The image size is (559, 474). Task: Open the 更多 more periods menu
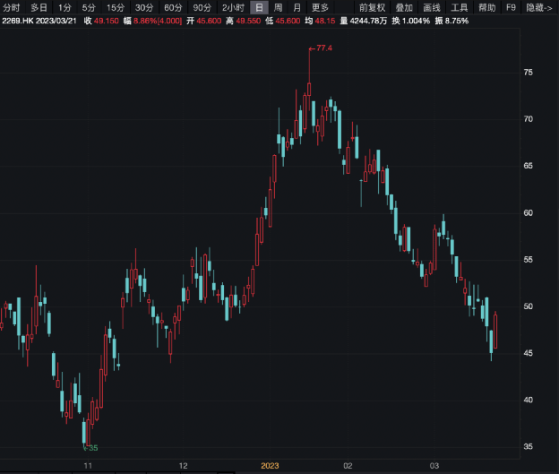click(320, 7)
